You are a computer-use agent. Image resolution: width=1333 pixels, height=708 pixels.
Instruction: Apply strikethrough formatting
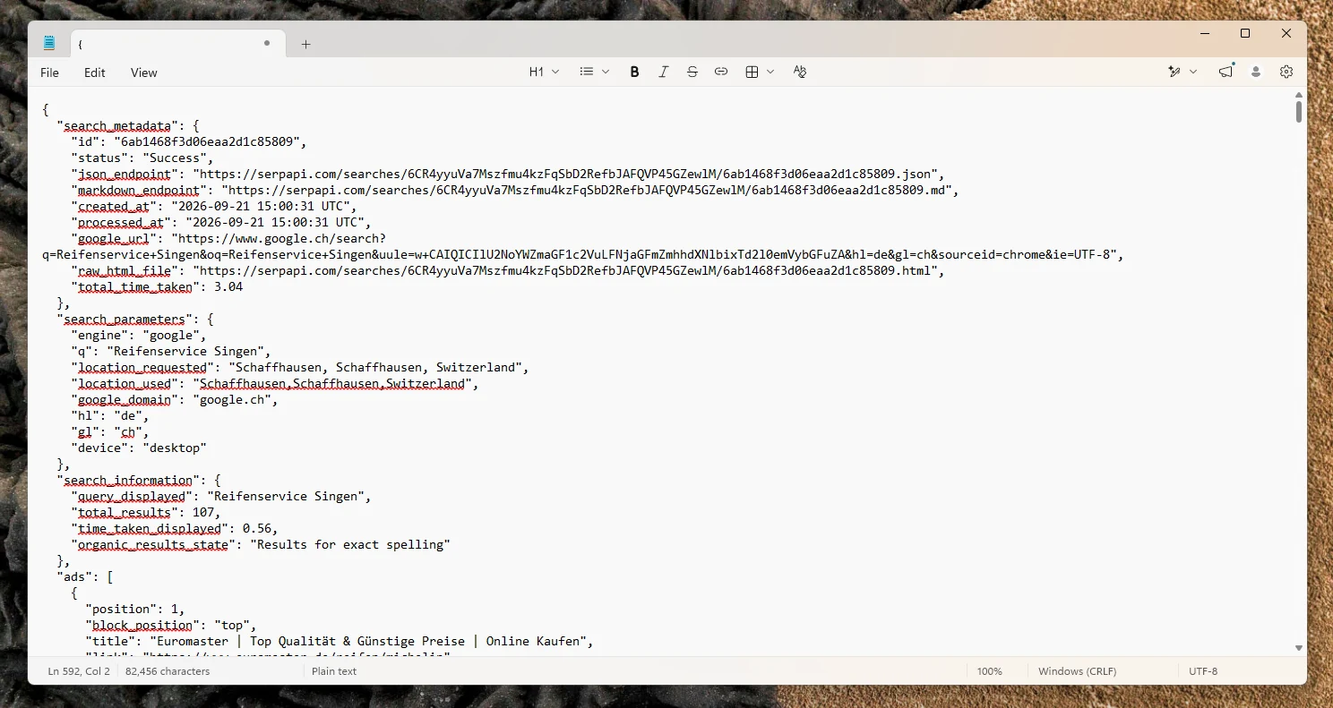pyautogui.click(x=692, y=72)
